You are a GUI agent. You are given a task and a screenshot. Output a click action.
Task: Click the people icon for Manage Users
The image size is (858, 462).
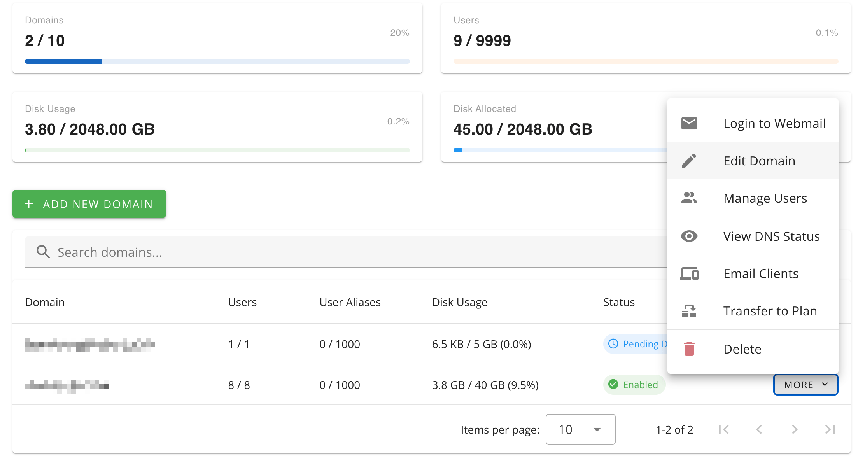(689, 198)
